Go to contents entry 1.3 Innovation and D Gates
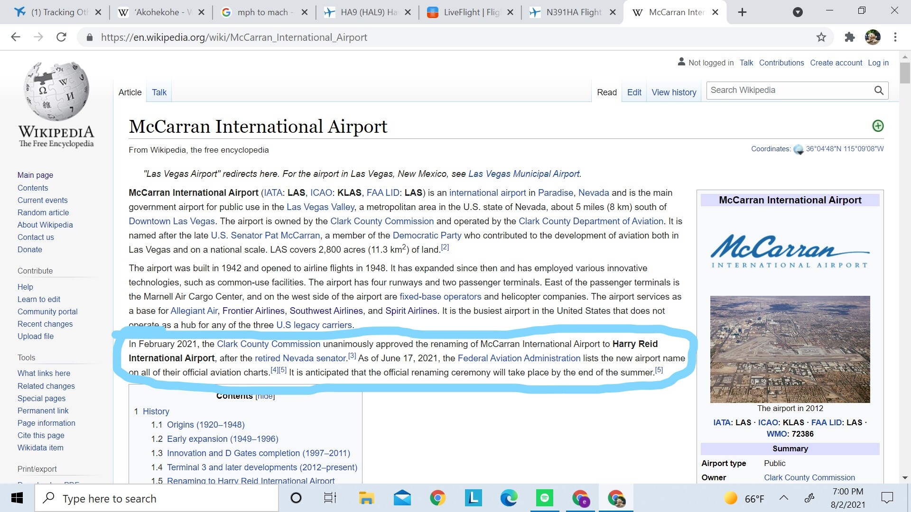This screenshot has width=911, height=512. [259, 453]
